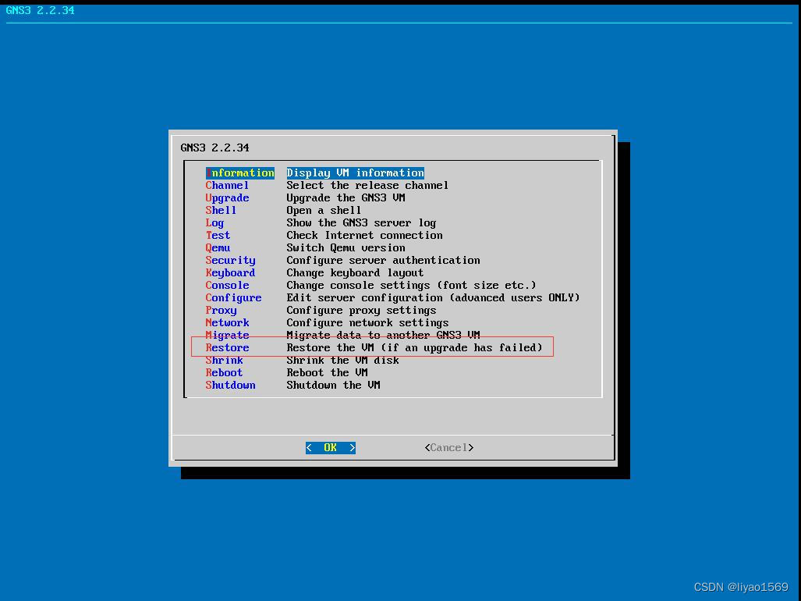Choose the Test menu entry
Viewport: 801px width, 601px height.
click(x=218, y=236)
